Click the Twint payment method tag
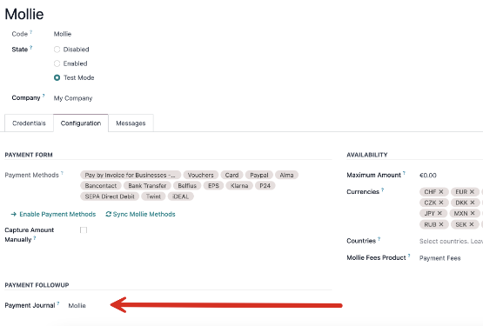The image size is (483, 326). pyautogui.click(x=153, y=196)
